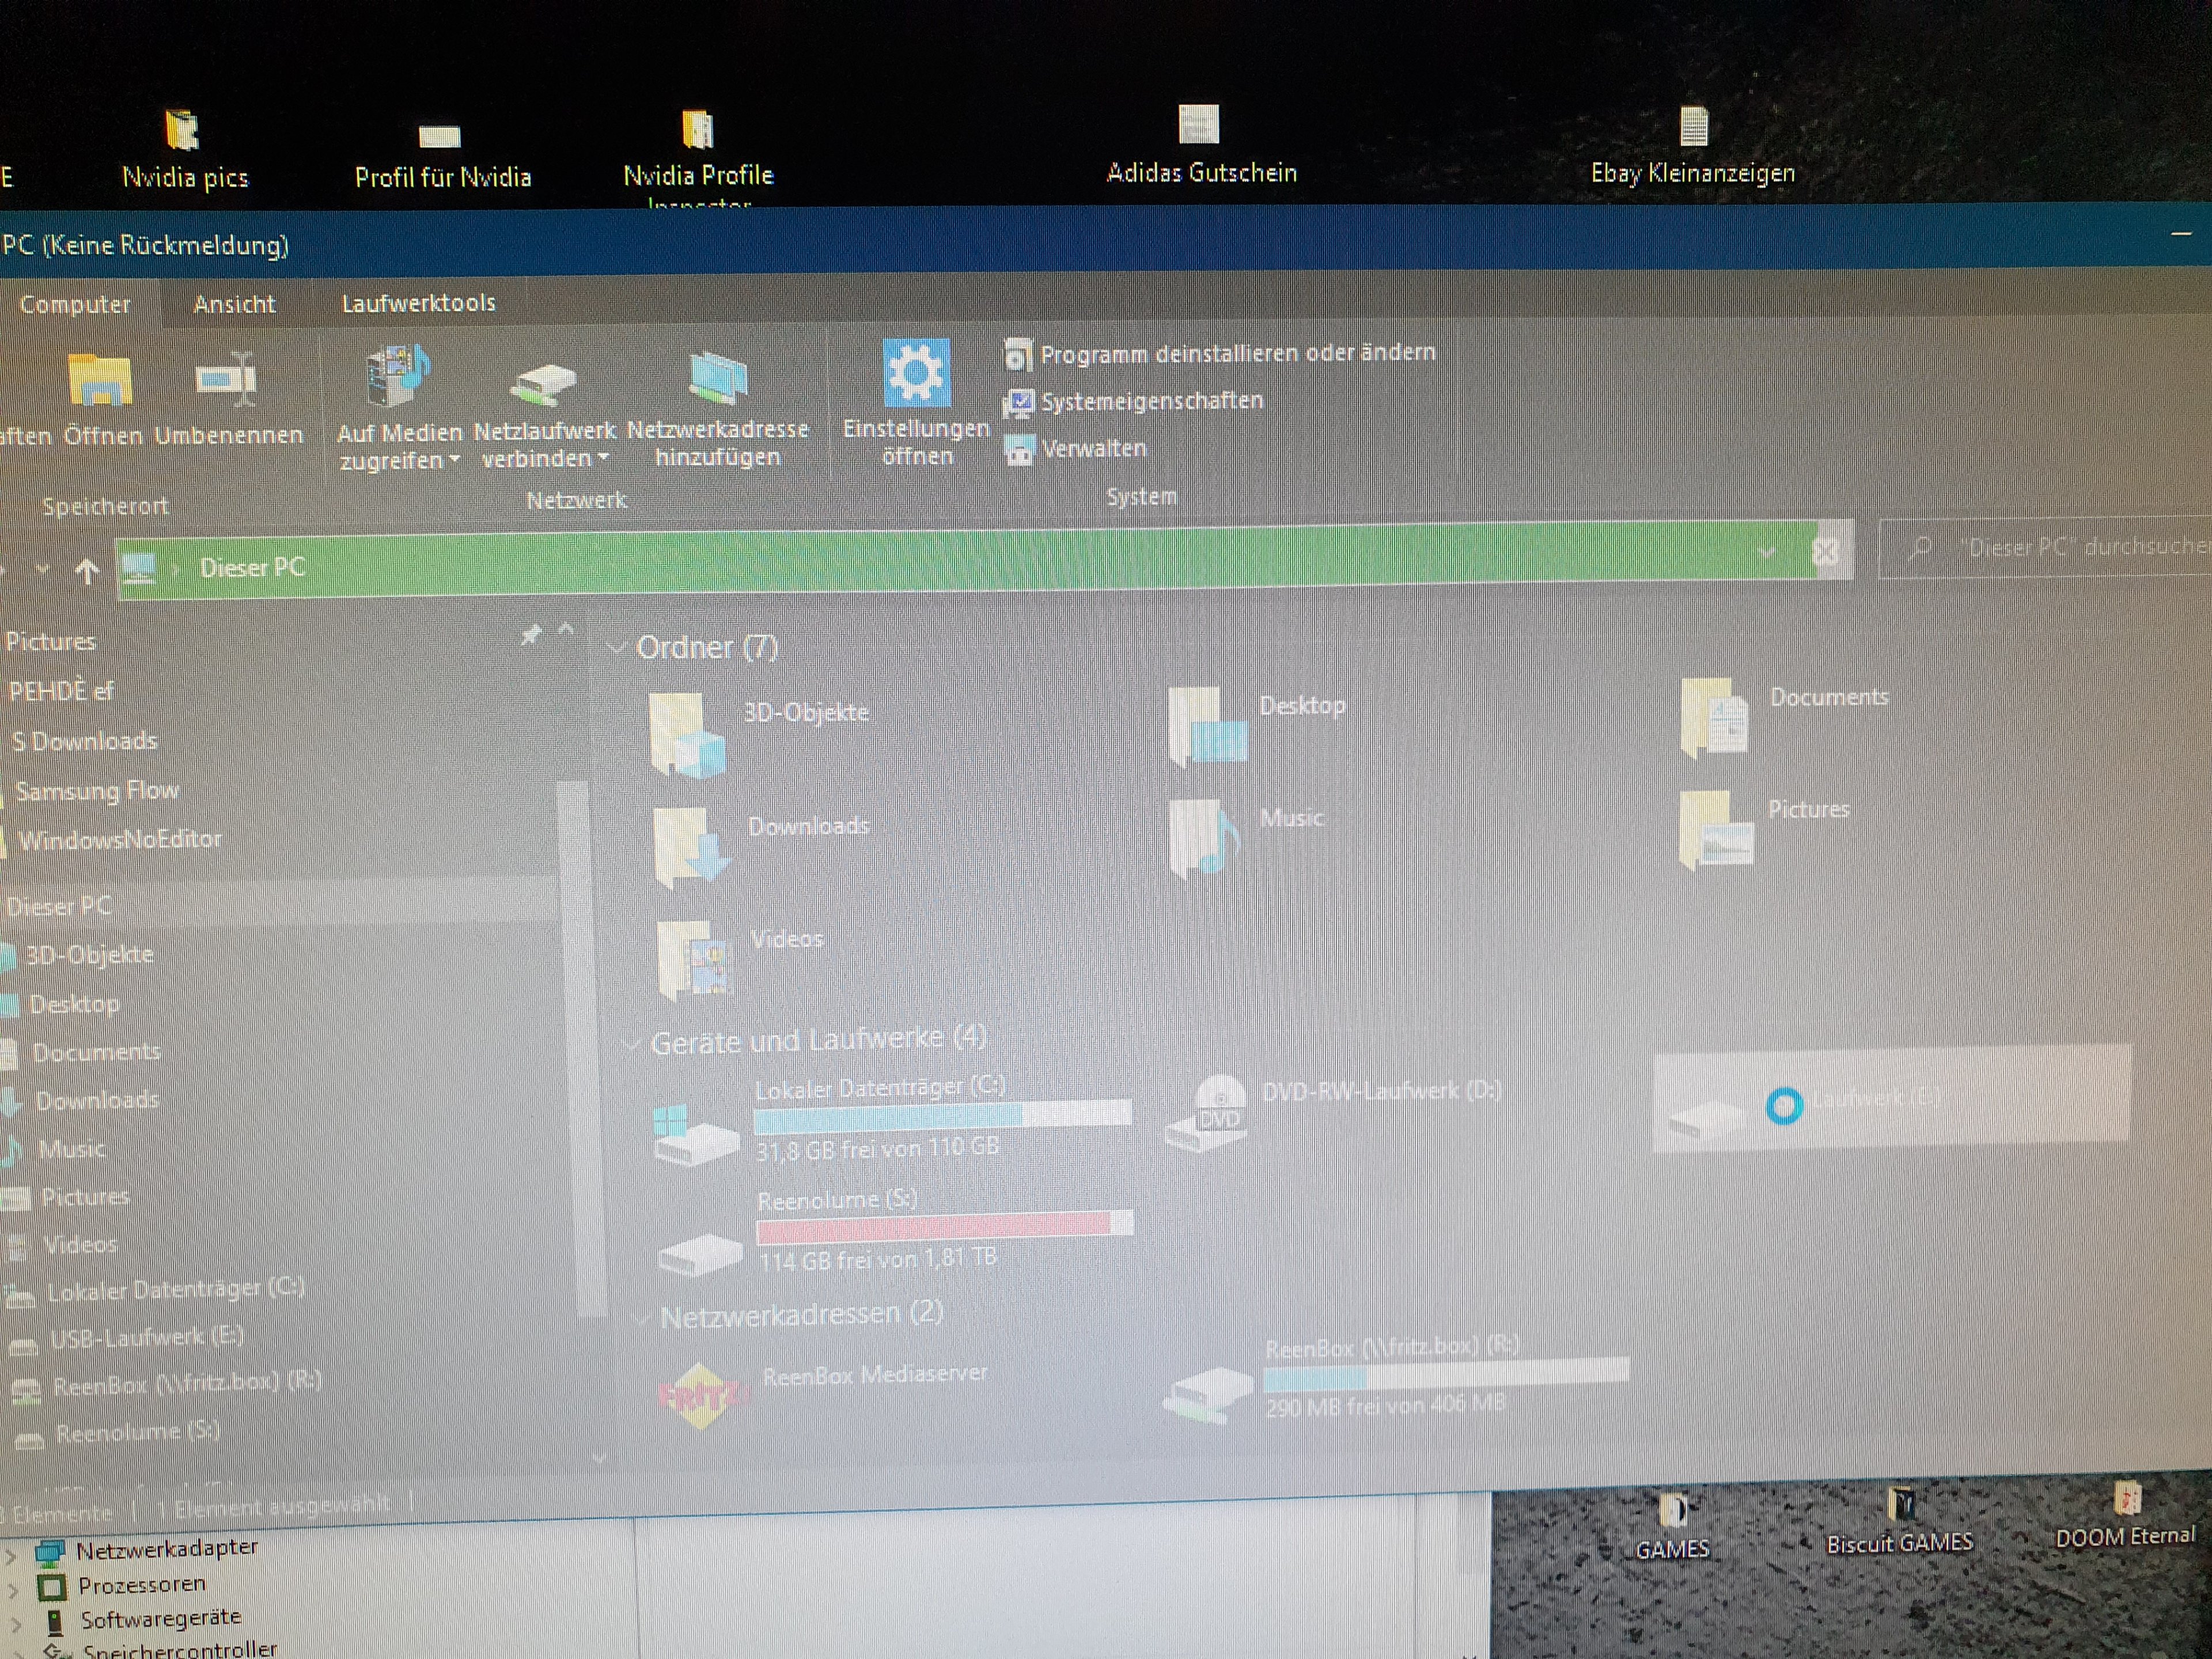Viewport: 2212px width, 1659px height.
Task: Open the Laufwerktools ribbon tab
Action: tap(418, 303)
